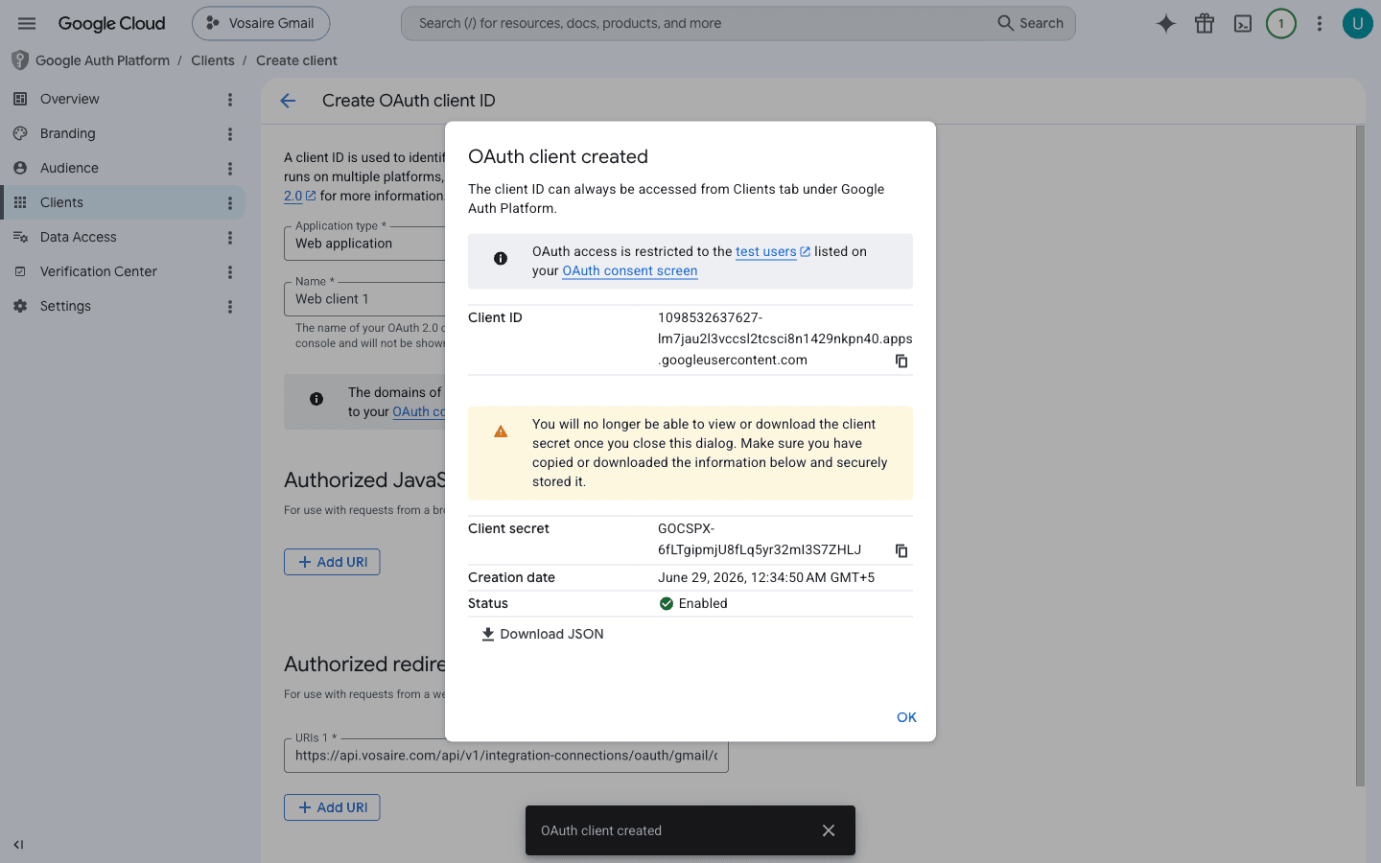
Task: Open the main hamburger navigation menu
Action: click(27, 23)
